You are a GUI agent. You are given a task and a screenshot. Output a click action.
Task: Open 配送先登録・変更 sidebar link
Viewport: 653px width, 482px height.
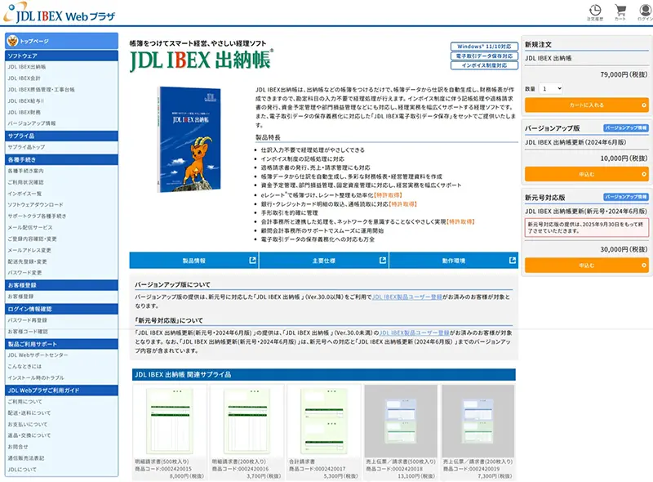(27, 261)
